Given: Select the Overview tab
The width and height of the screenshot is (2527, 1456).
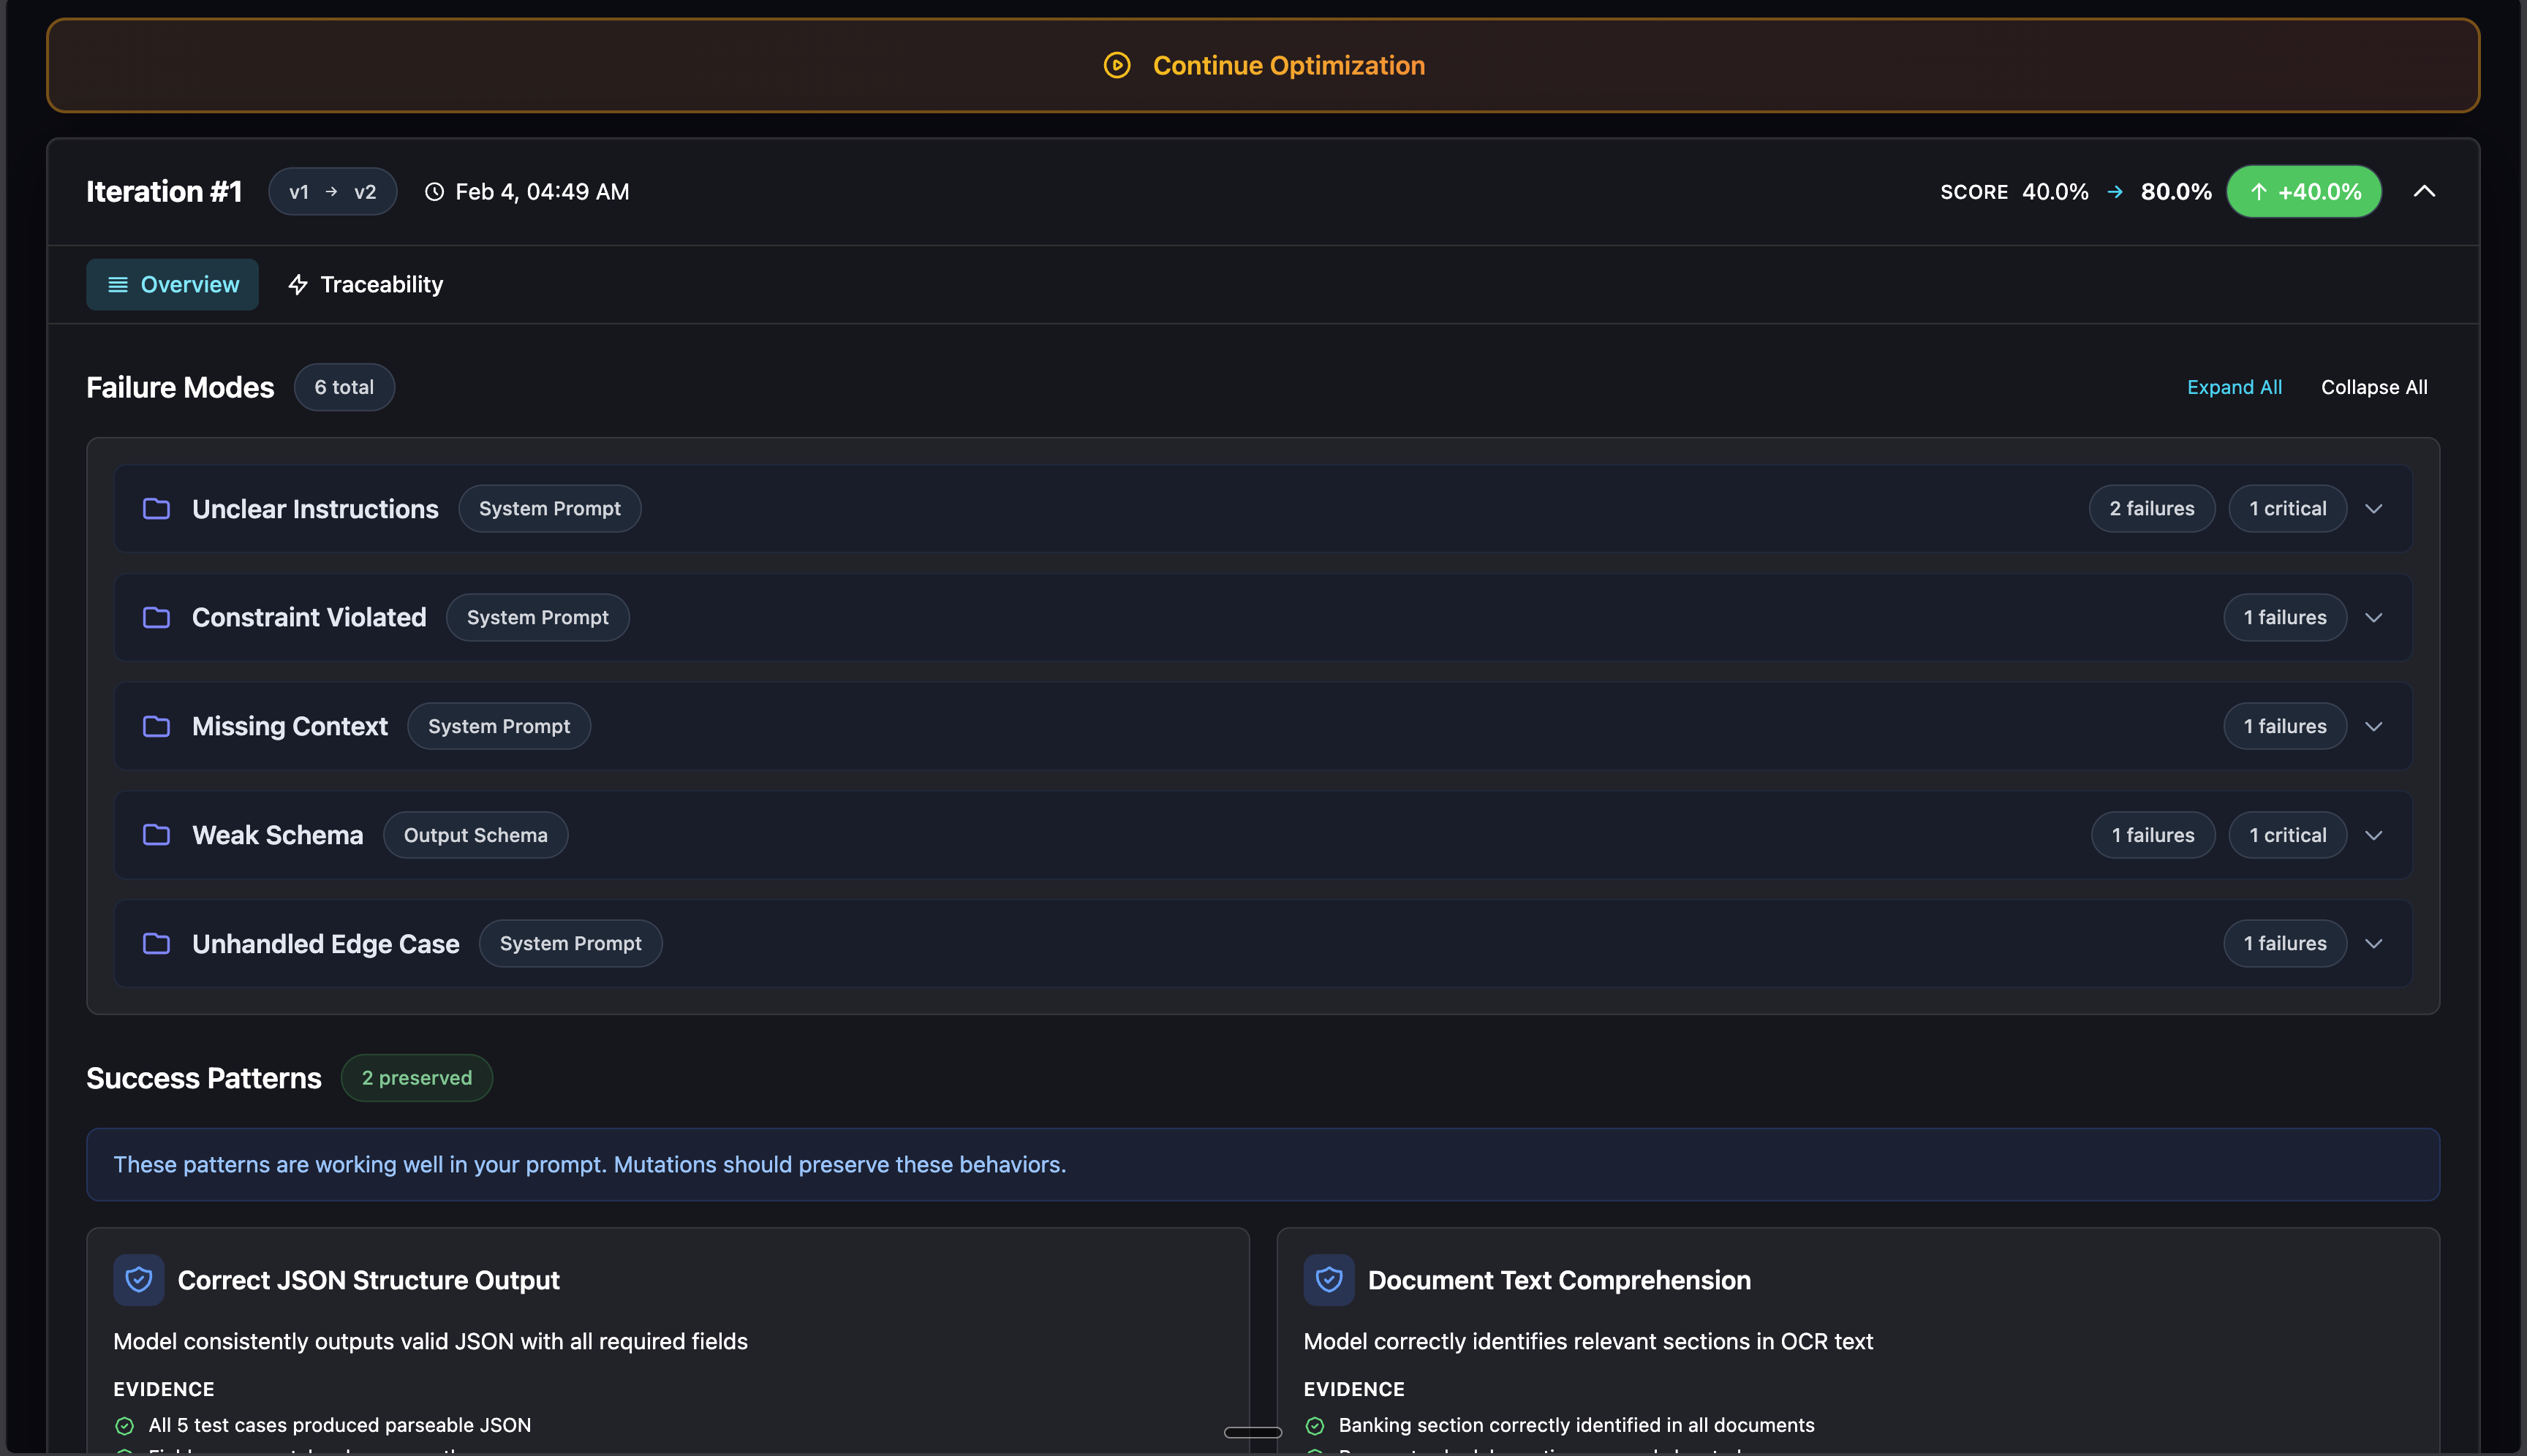Looking at the screenshot, I should 172,284.
